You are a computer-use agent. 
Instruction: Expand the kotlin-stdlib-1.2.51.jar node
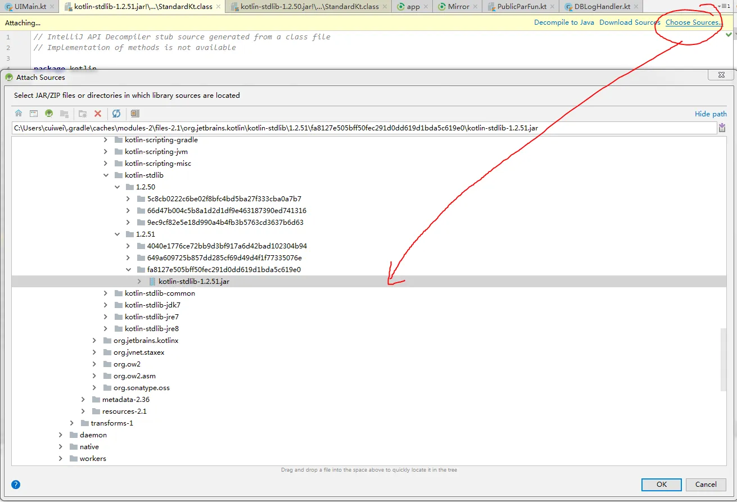click(139, 281)
